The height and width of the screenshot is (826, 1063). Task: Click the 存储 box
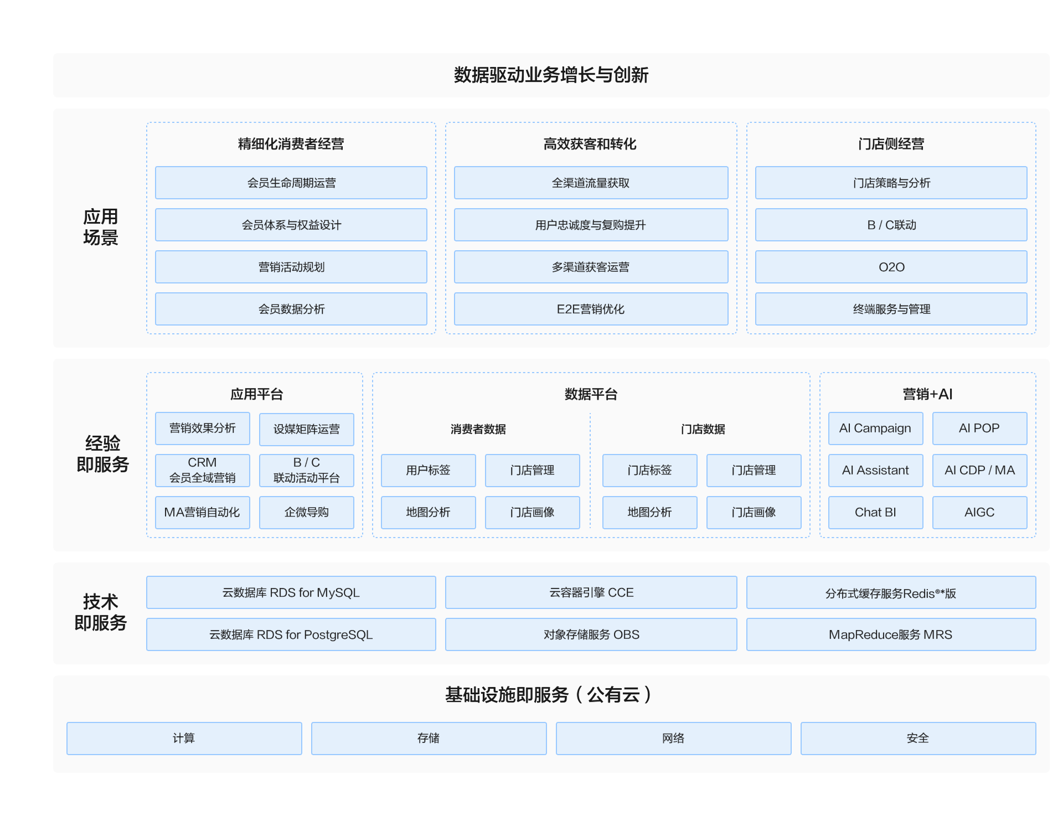(429, 739)
